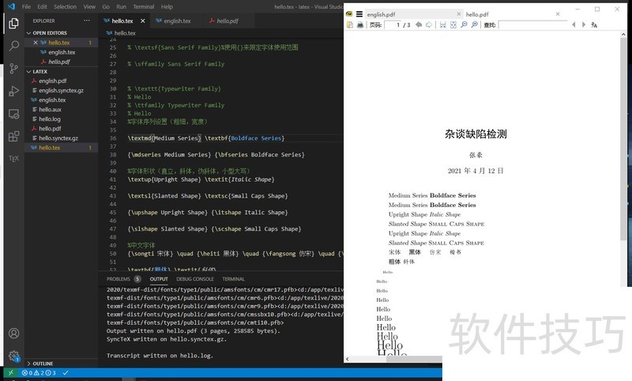Open the Manage gear settings icon
This screenshot has width=632, height=381.
[13, 356]
